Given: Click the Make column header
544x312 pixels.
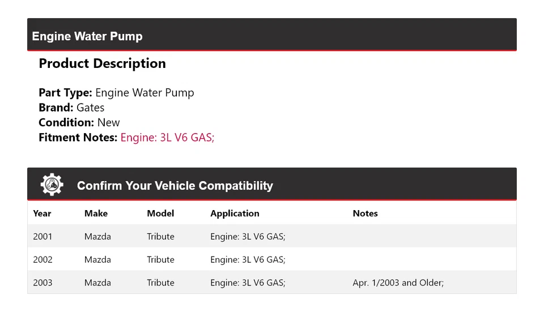Looking at the screenshot, I should [x=96, y=213].
